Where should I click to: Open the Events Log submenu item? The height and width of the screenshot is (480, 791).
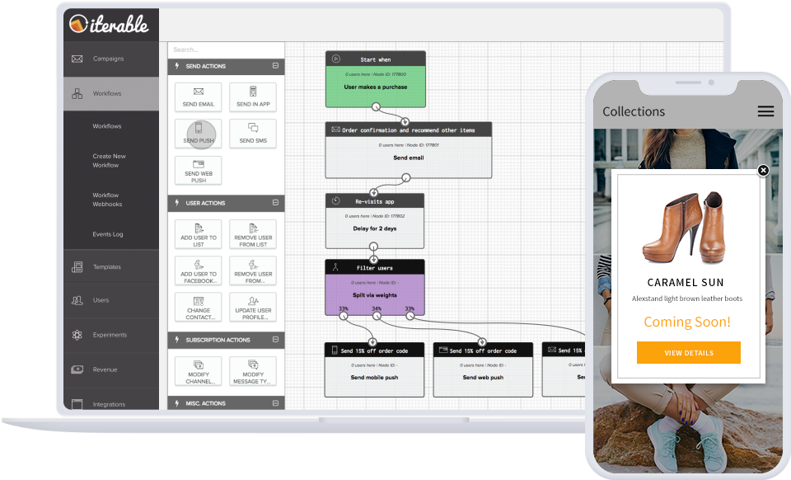coord(108,234)
